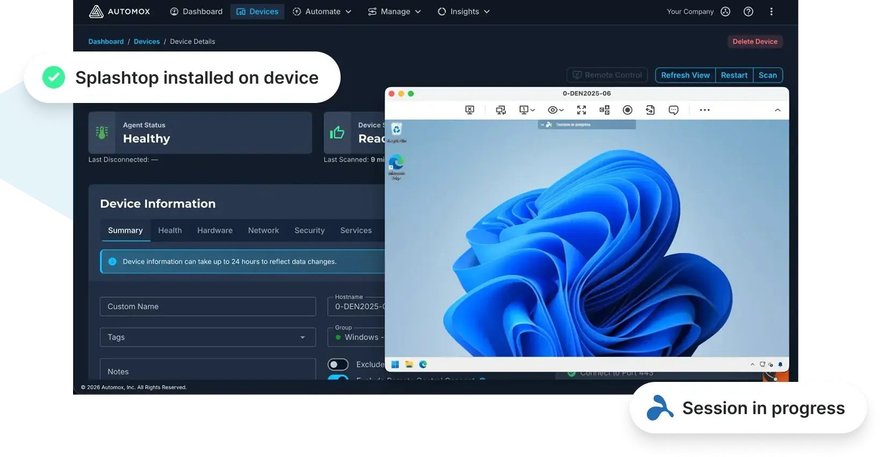The image size is (880, 457).
Task: Click the Delete Device button
Action: (755, 42)
